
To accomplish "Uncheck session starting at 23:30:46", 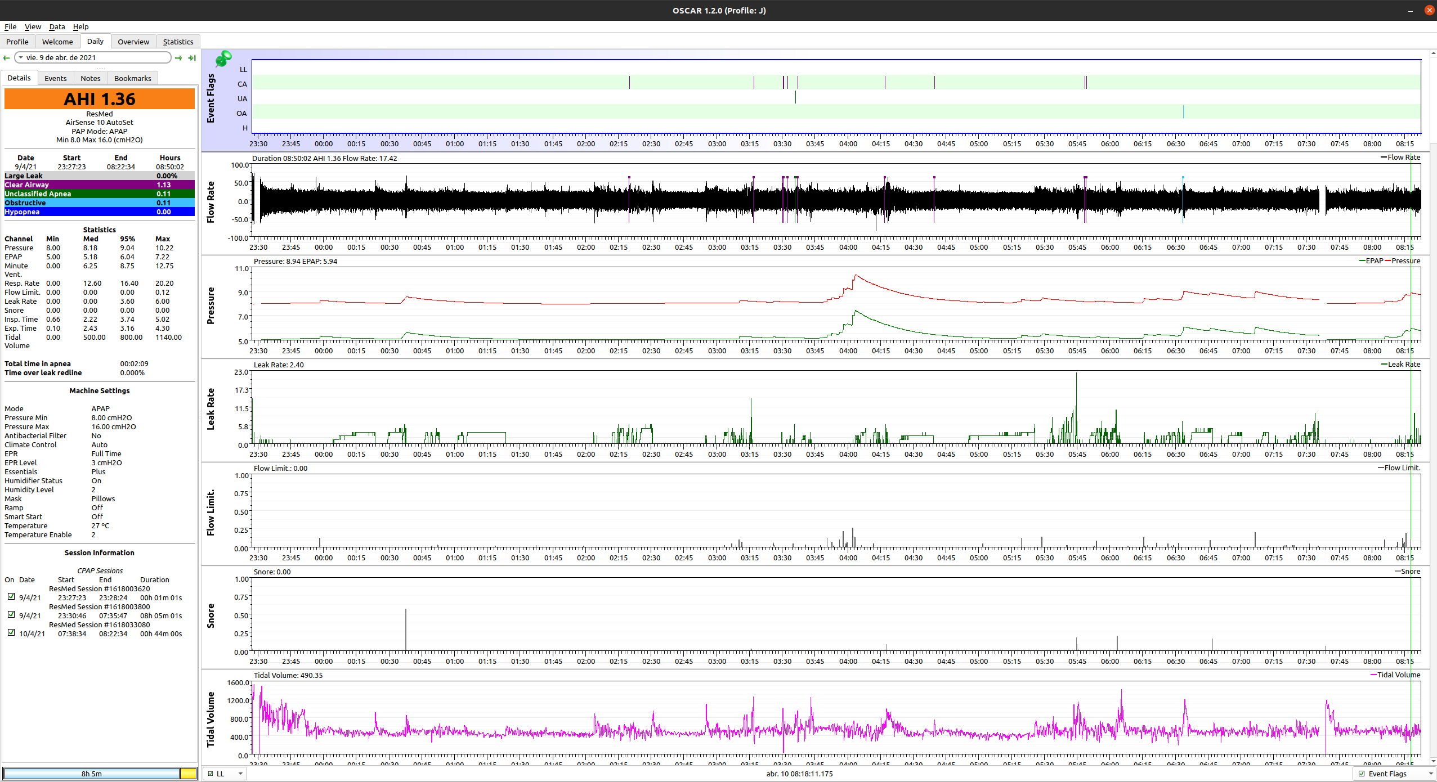I will (11, 615).
